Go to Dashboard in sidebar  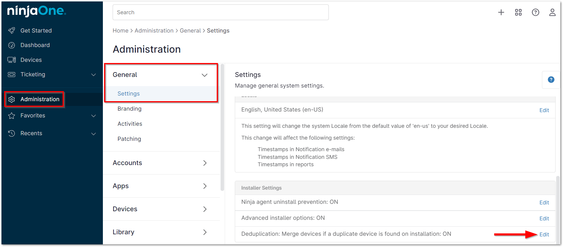pos(35,45)
